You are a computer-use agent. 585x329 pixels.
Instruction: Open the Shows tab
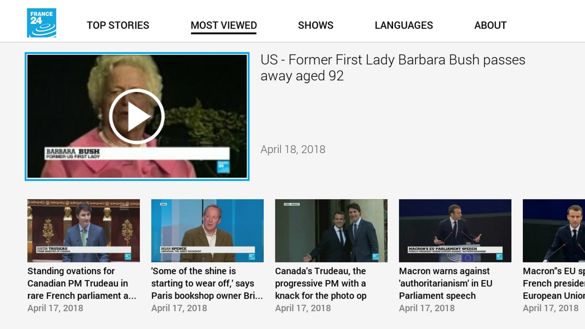point(316,25)
